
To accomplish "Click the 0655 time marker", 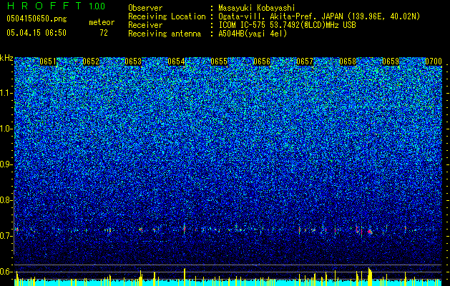I will point(219,61).
